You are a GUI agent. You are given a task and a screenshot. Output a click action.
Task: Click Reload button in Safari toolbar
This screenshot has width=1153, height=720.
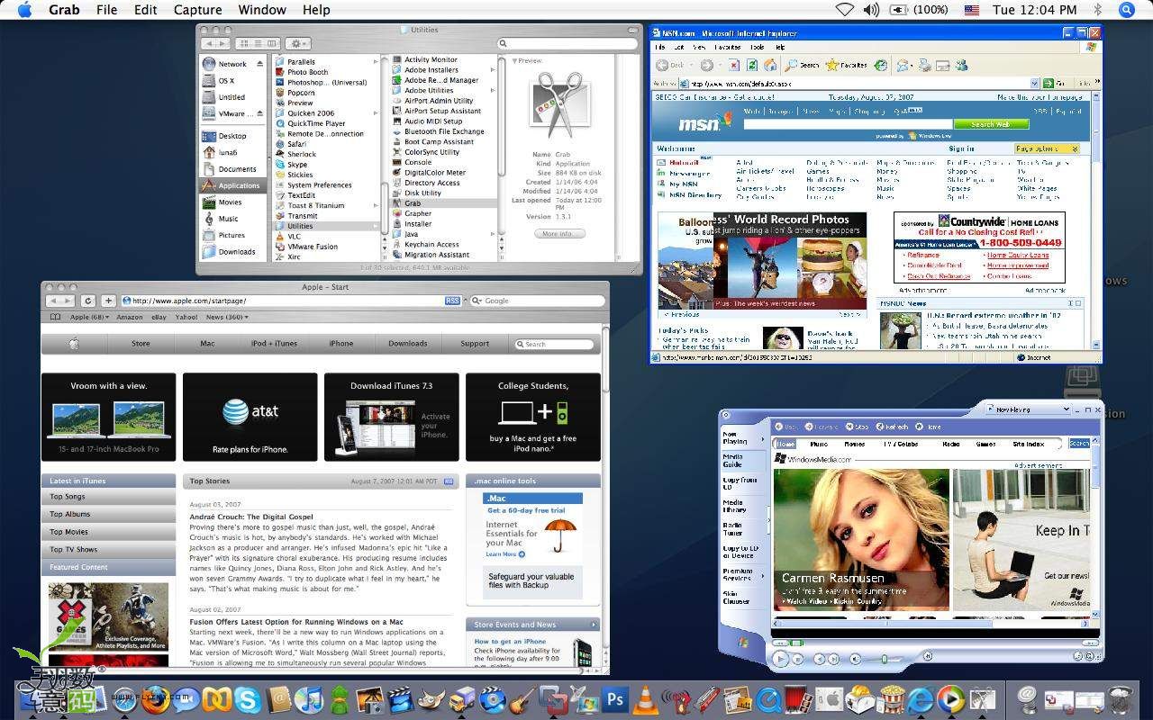(x=87, y=301)
